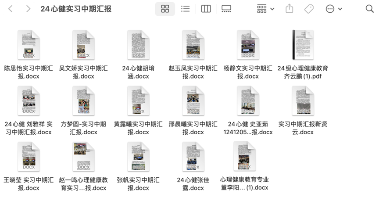The height and width of the screenshot is (208, 379).
Task: Open the Tags editor icon
Action: tap(309, 9)
